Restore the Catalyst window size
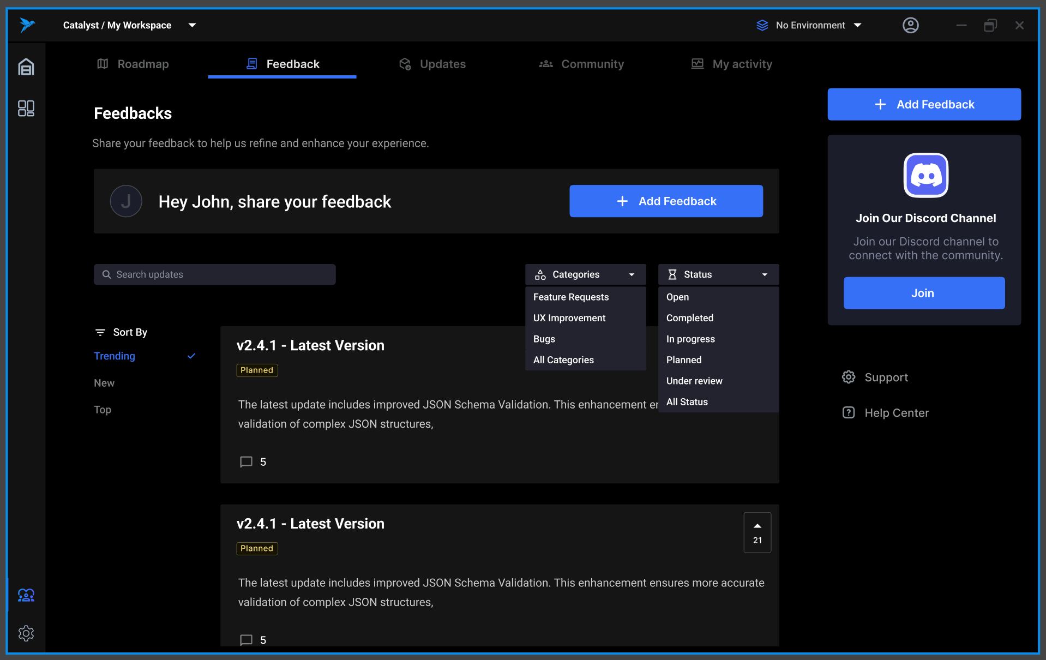This screenshot has width=1046, height=660. (990, 25)
